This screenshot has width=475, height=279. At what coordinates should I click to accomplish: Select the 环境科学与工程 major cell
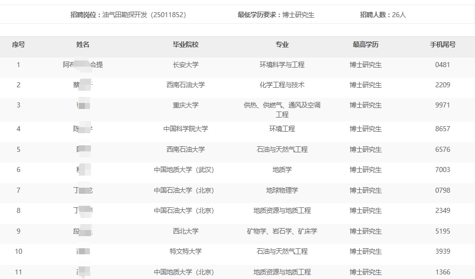282,65
